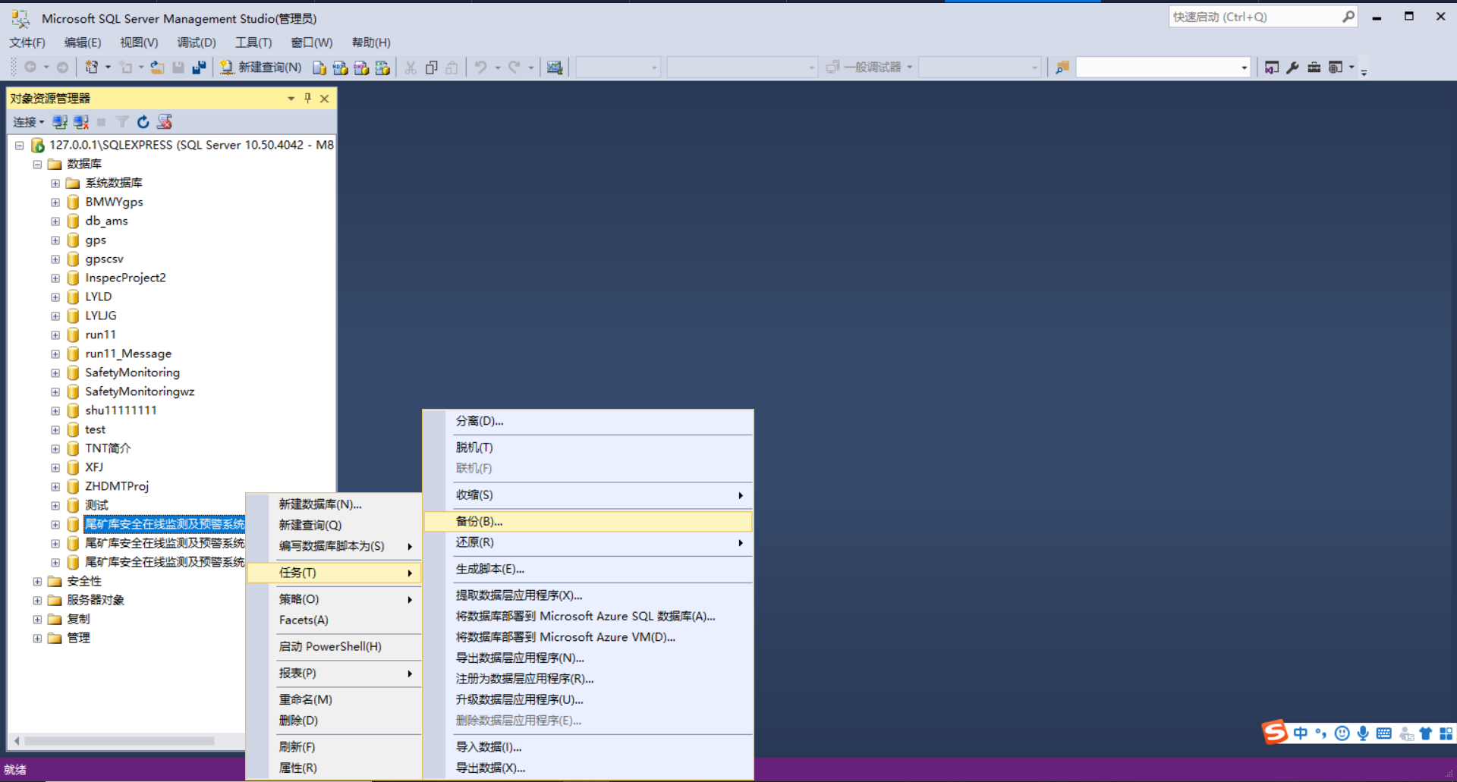Click the New Project toolbar icon
Viewport: 1457px width, 782px height.
click(92, 68)
